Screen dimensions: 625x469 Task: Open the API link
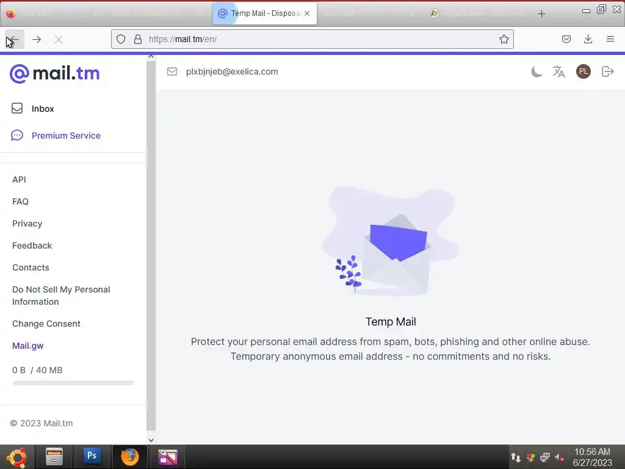coord(19,180)
